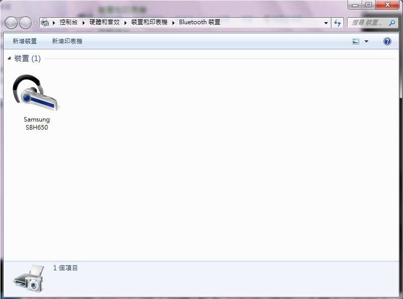Close the Bluetooth devices window

pyautogui.click(x=387, y=5)
